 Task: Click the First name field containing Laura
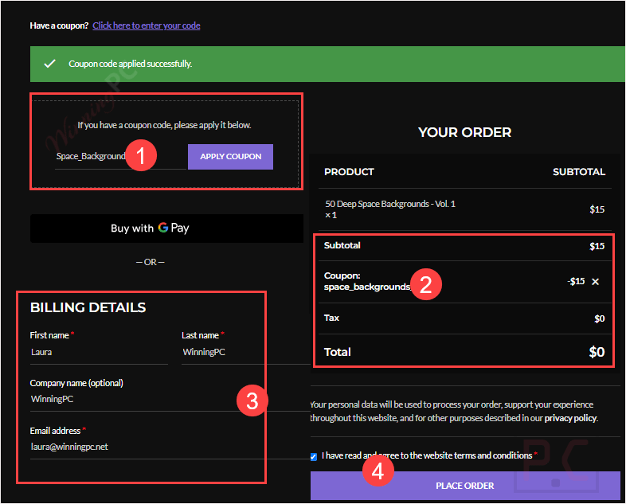99,353
